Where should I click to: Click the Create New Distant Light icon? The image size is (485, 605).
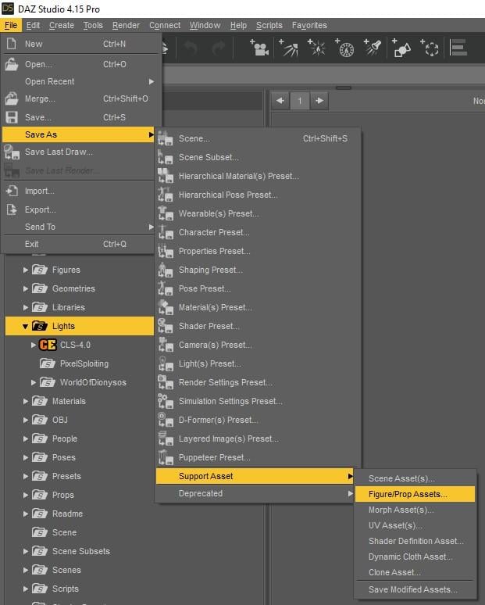(288, 48)
